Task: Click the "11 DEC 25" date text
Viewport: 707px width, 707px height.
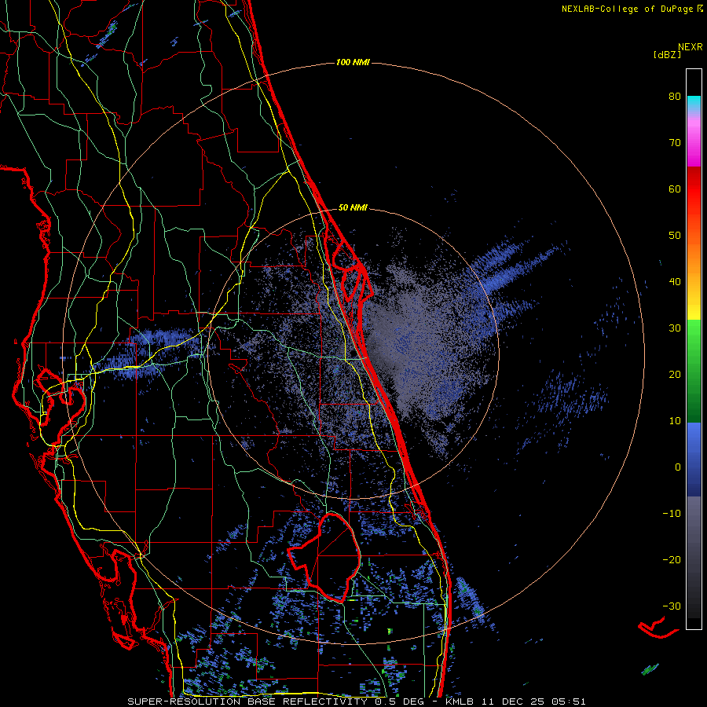Action: (x=514, y=702)
